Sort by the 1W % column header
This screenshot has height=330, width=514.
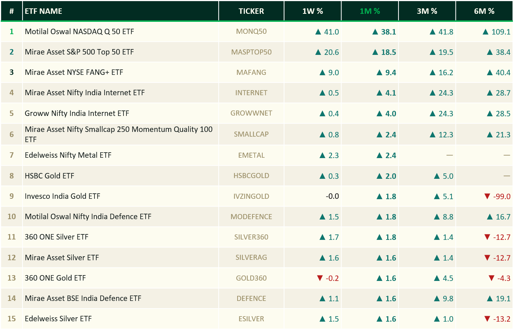tap(312, 11)
